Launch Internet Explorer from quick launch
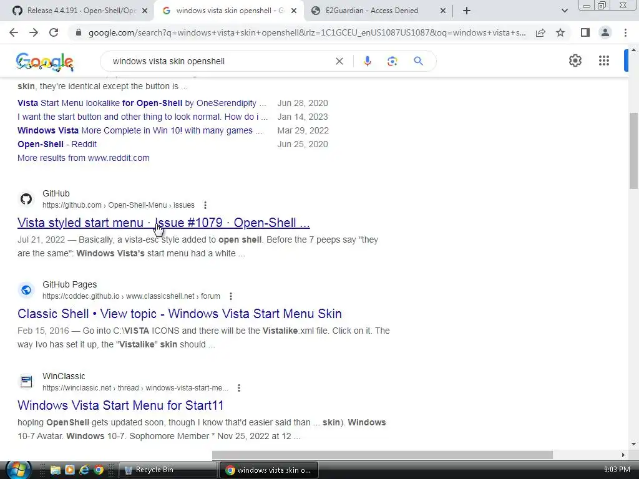The image size is (639, 479). point(84,470)
